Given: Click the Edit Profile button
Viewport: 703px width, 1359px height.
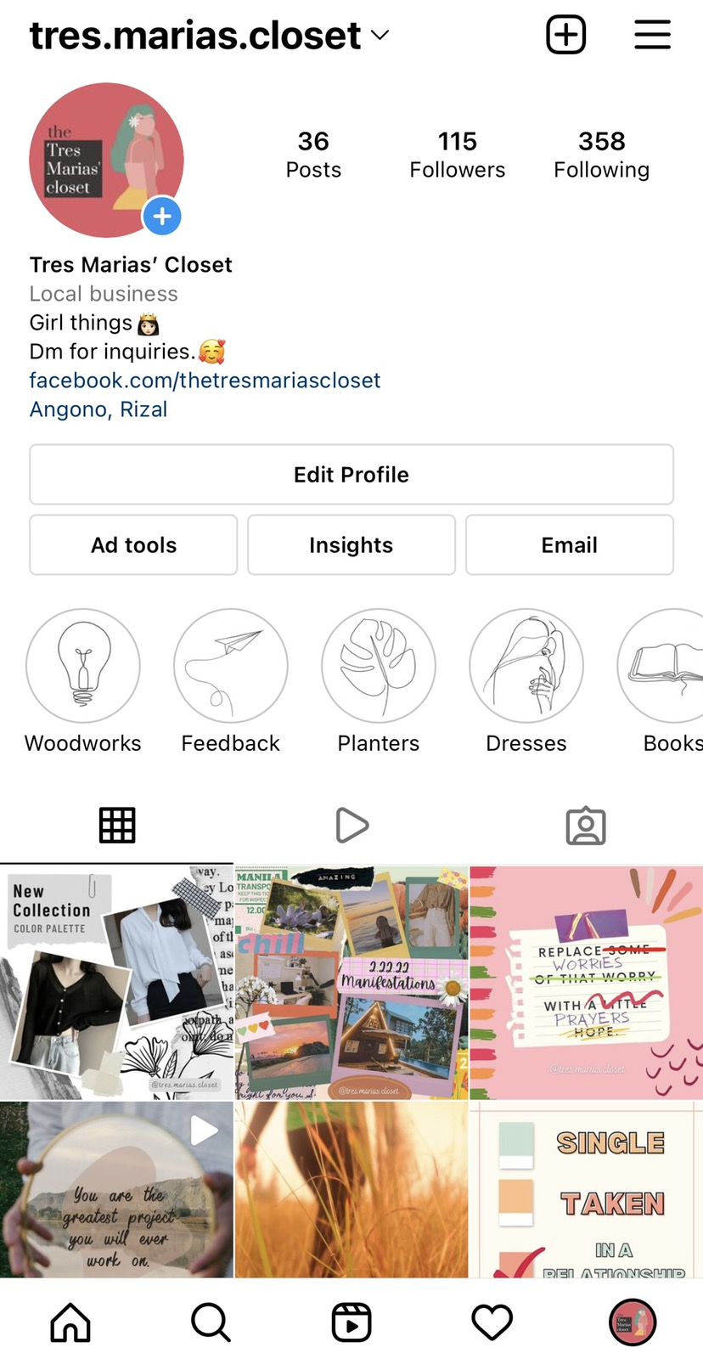Looking at the screenshot, I should 351,474.
